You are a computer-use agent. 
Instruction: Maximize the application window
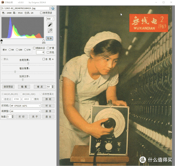(164, 2)
